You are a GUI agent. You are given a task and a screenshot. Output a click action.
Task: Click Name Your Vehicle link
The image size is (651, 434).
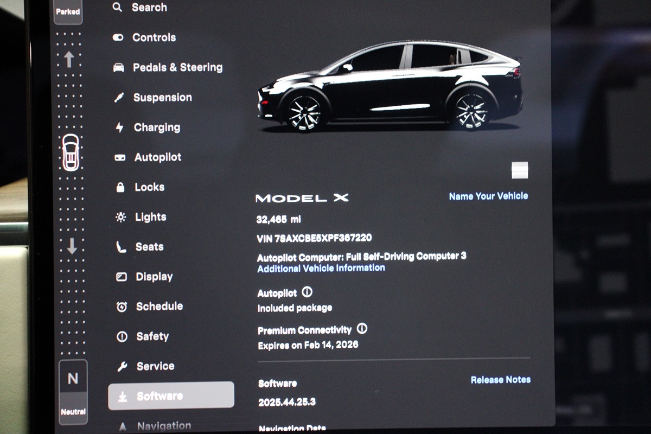(x=488, y=196)
